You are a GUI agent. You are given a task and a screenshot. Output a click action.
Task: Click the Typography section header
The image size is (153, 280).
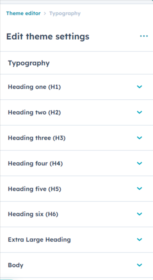[29, 63]
